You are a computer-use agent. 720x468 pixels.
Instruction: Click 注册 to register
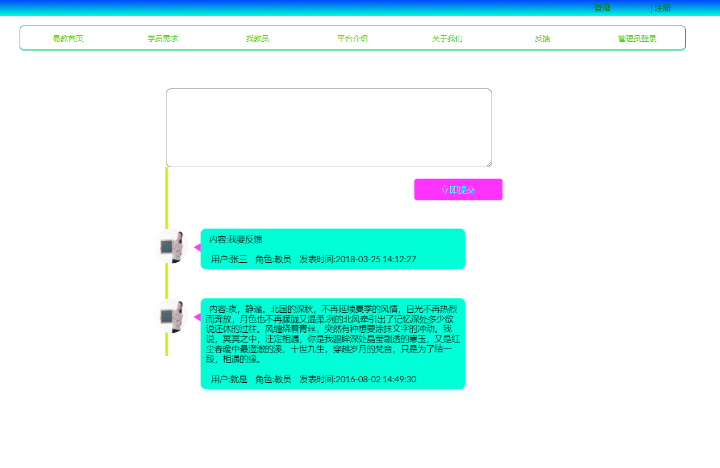pyautogui.click(x=662, y=8)
